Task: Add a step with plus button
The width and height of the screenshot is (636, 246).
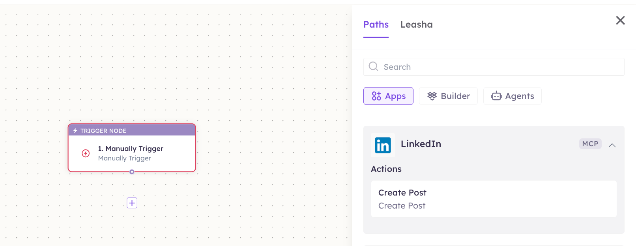Action: coord(132,203)
